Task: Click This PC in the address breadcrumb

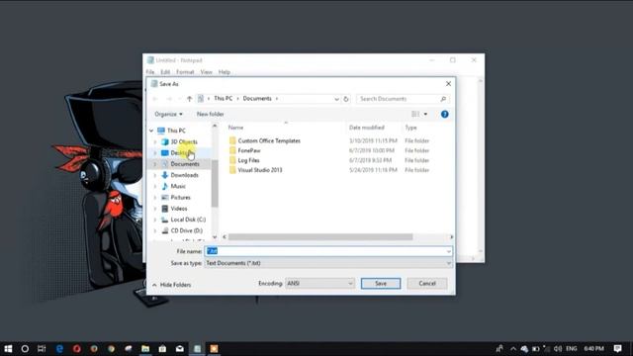Action: click(224, 99)
